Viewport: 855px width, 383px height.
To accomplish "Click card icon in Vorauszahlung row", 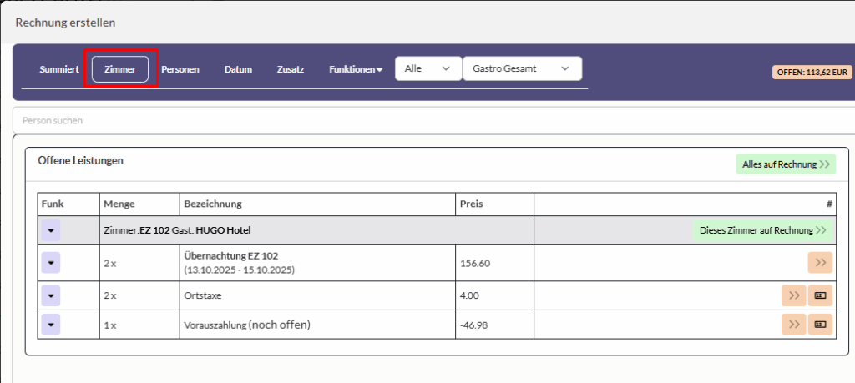I will pyautogui.click(x=820, y=324).
